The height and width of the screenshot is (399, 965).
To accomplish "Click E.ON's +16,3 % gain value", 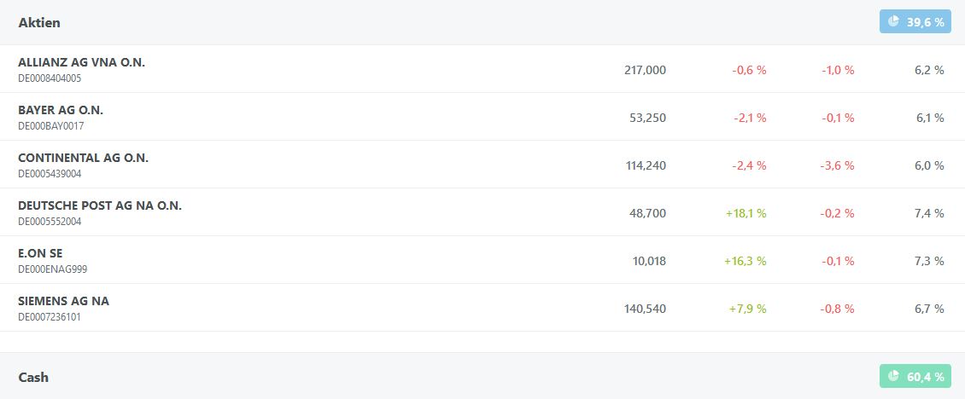I will tap(746, 261).
